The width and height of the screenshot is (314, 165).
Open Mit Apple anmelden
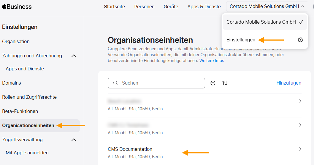point(27,153)
